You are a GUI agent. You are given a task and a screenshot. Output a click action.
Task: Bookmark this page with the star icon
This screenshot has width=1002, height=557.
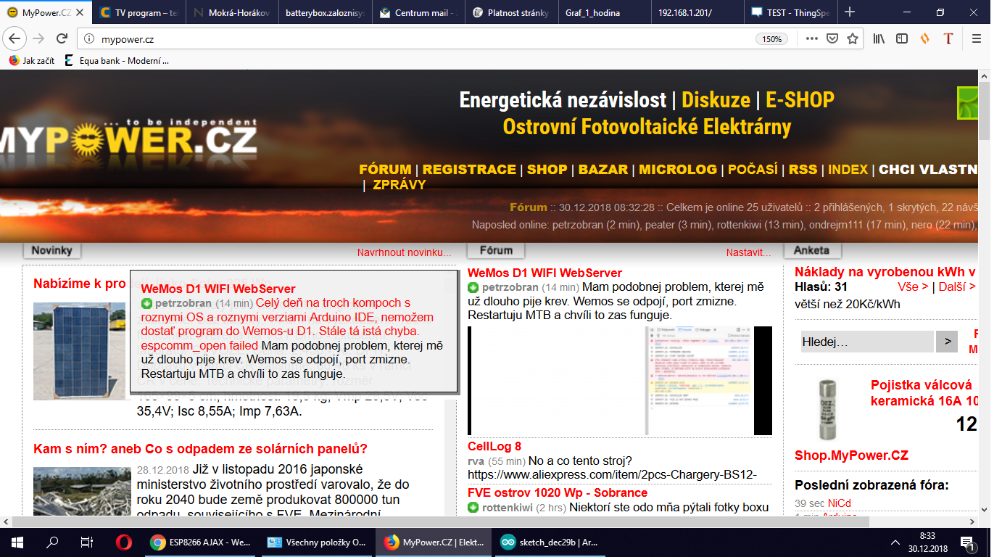tap(853, 38)
